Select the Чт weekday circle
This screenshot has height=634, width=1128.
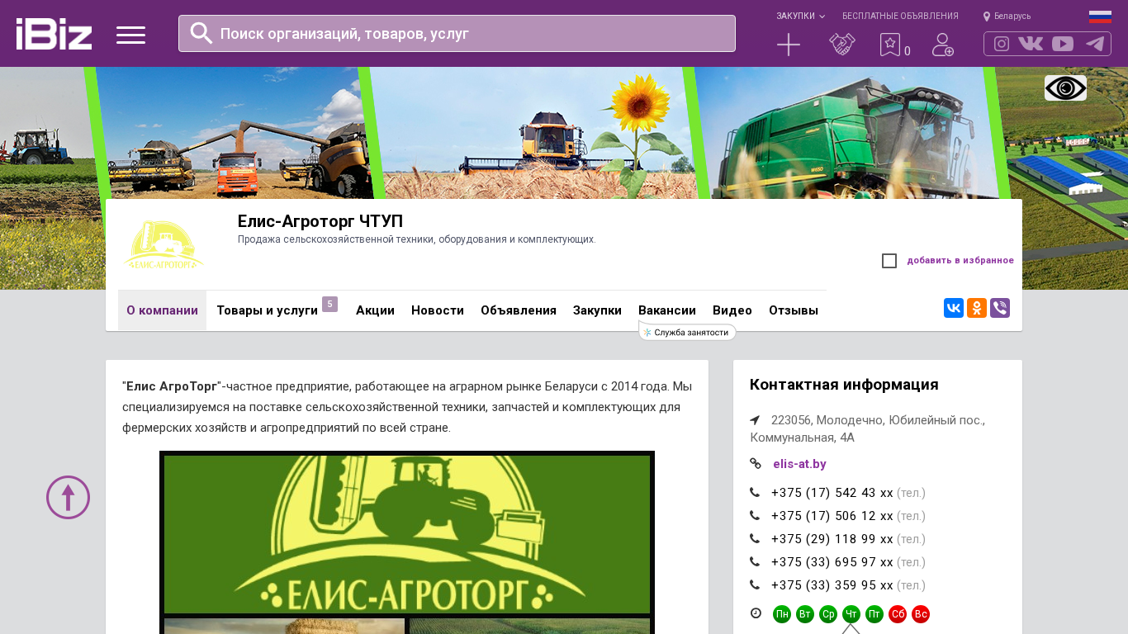[851, 614]
